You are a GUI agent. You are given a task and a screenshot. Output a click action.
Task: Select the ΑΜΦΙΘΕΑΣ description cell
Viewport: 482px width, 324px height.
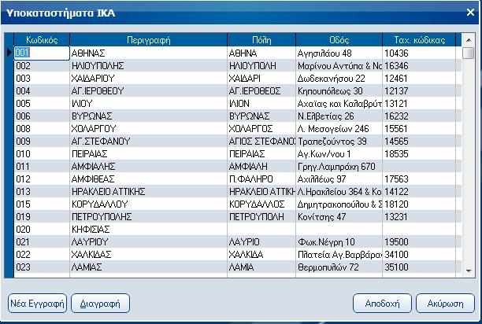coord(149,179)
